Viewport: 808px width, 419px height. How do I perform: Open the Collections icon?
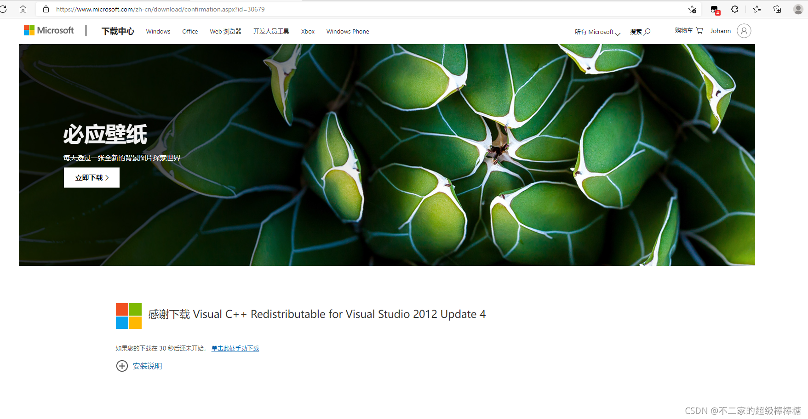coord(777,9)
